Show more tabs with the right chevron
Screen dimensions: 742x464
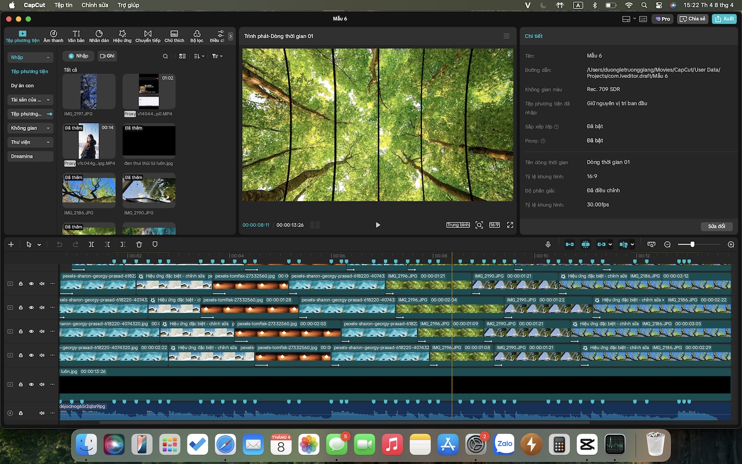[231, 36]
